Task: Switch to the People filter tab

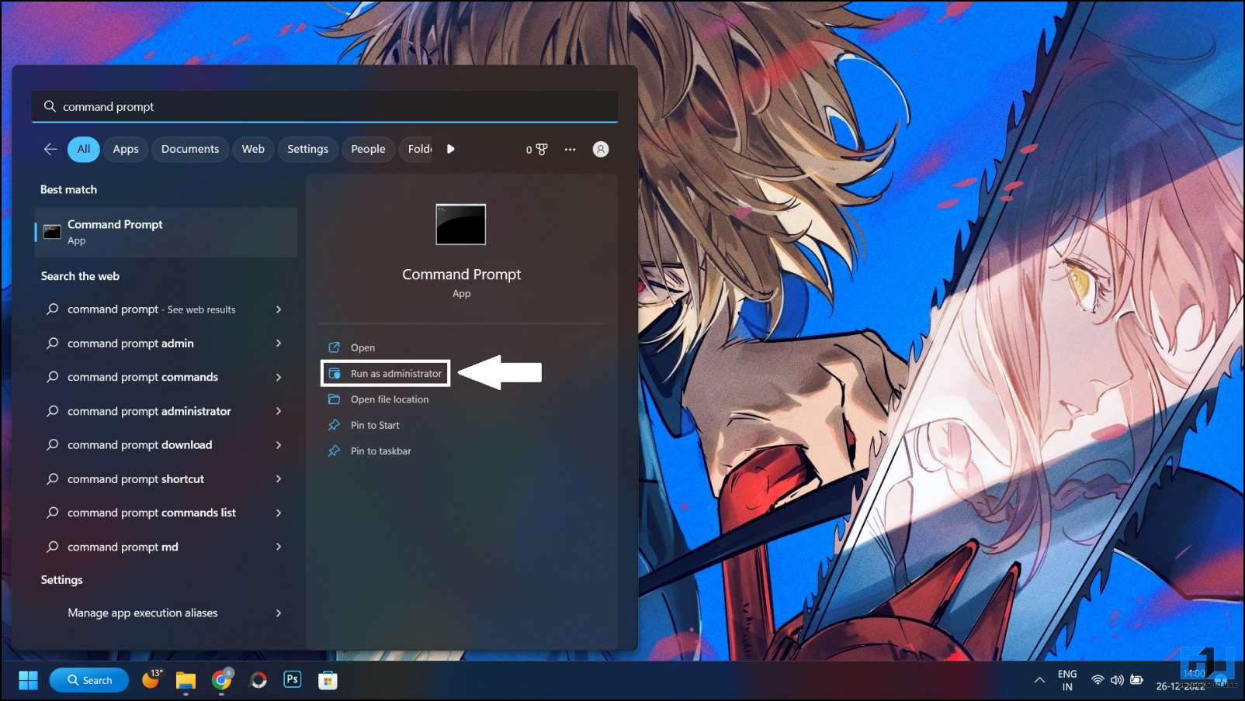Action: (368, 149)
